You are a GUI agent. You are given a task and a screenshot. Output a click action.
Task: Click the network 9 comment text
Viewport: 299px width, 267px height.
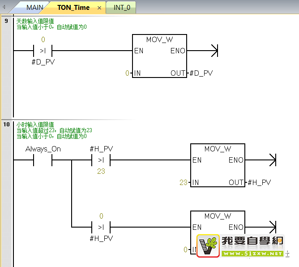[51, 24]
